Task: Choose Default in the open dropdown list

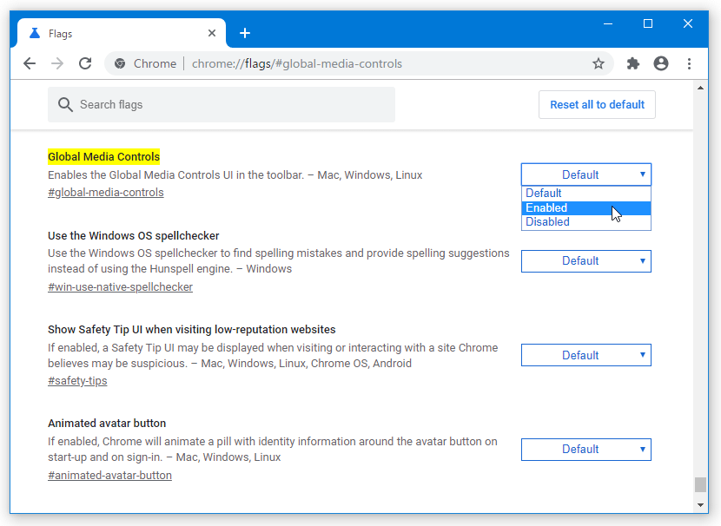Action: (585, 194)
